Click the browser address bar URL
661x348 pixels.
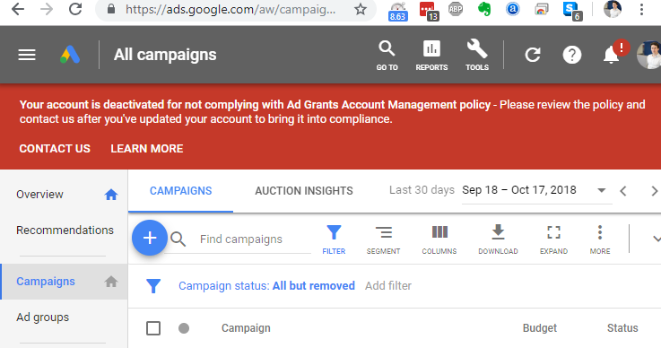(230, 9)
